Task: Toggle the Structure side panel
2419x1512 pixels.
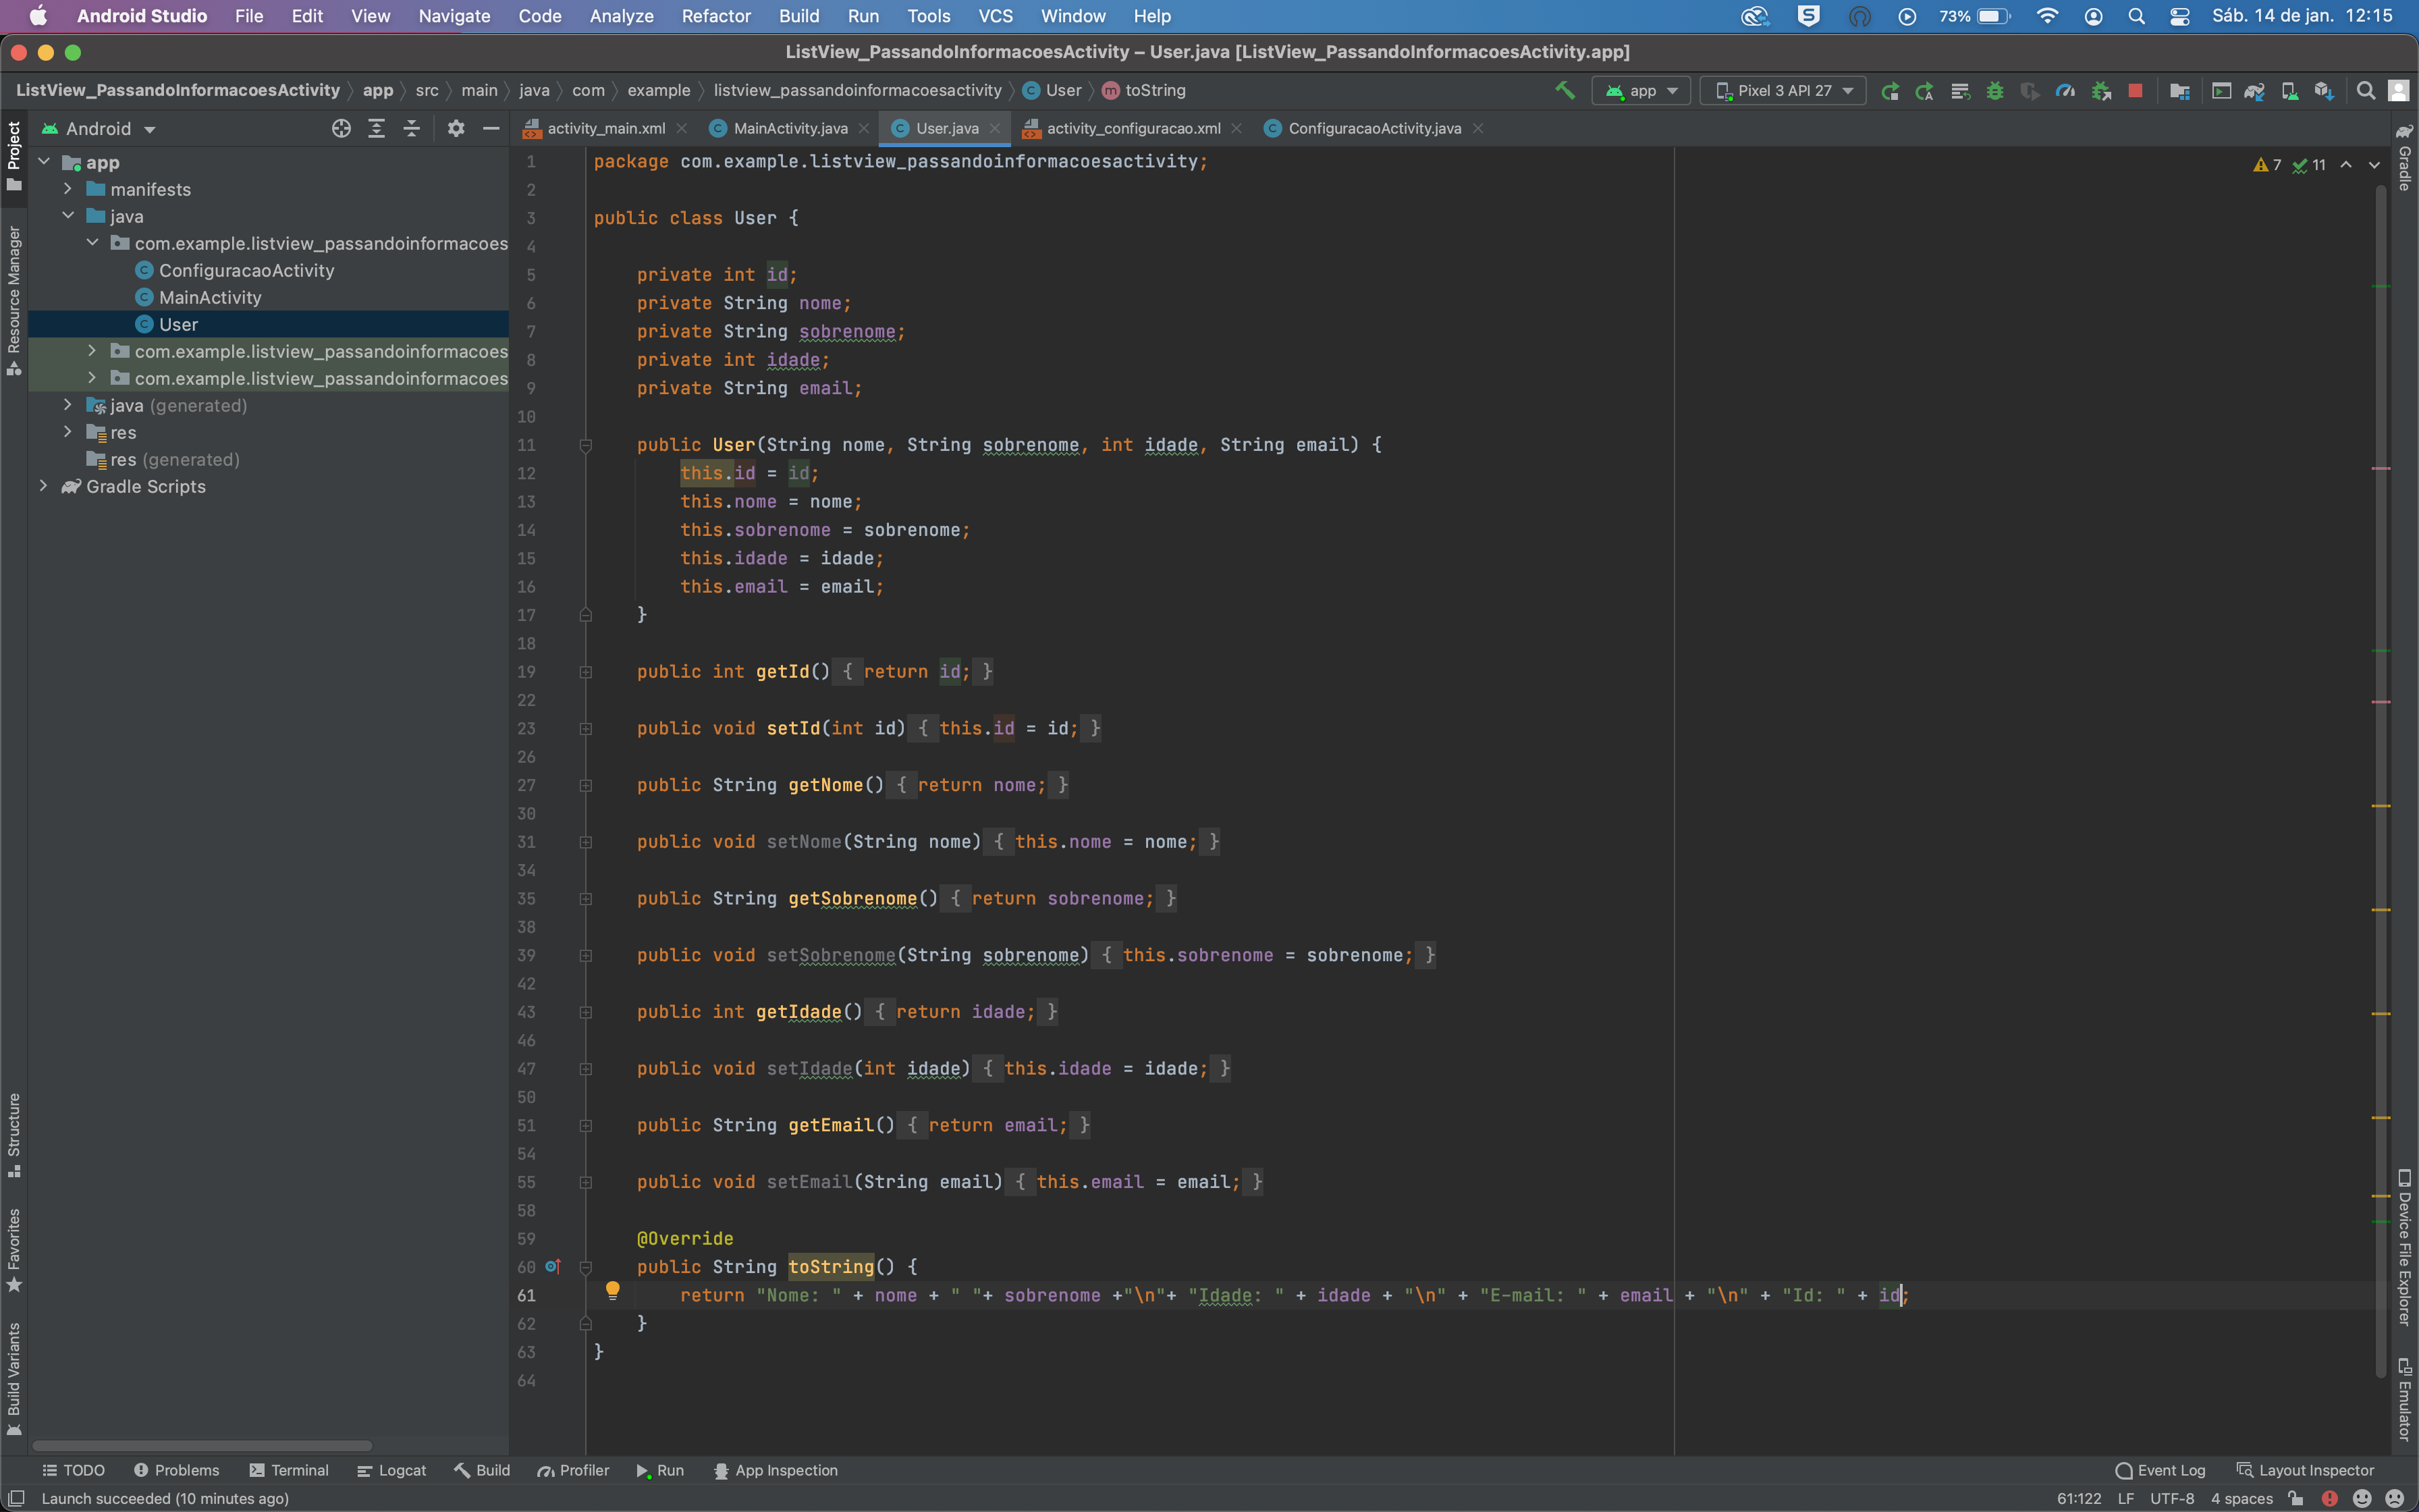Action: [x=14, y=1135]
